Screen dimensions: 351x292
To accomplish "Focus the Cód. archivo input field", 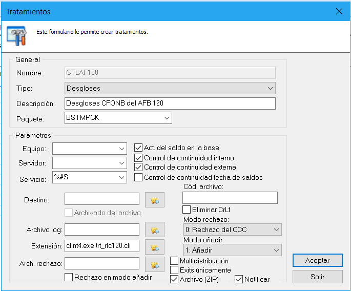I will 230,198.
